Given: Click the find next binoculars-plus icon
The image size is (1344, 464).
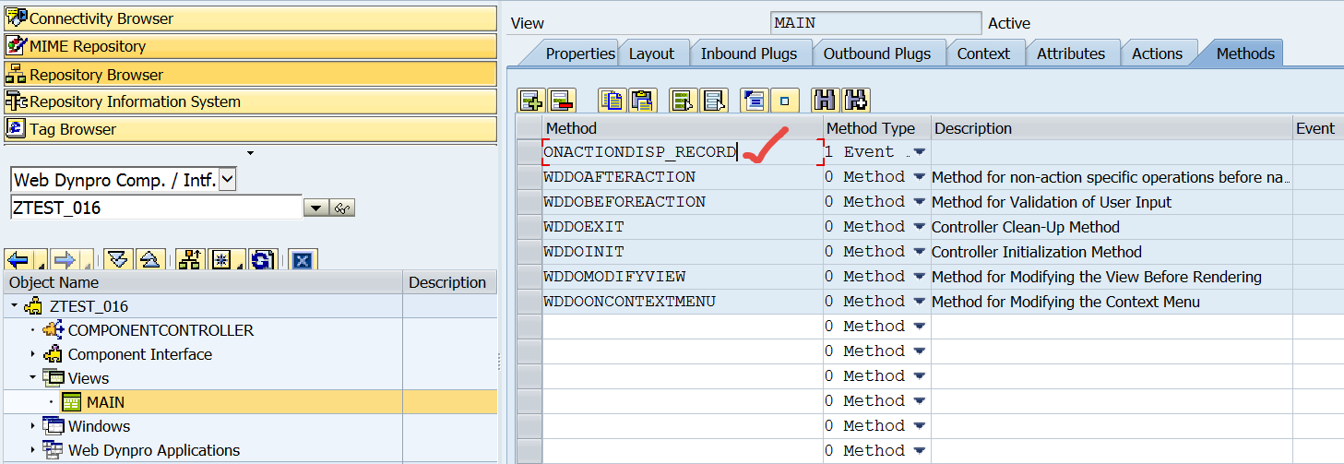Looking at the screenshot, I should click(855, 101).
